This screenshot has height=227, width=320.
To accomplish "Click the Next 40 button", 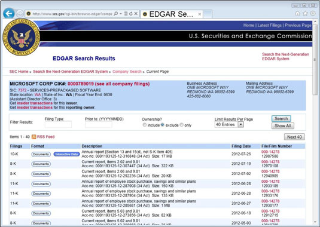I will (294, 137).
